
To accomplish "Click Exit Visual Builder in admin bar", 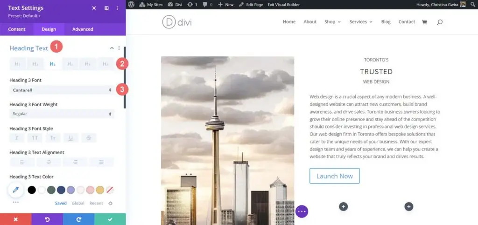I will pos(283,5).
